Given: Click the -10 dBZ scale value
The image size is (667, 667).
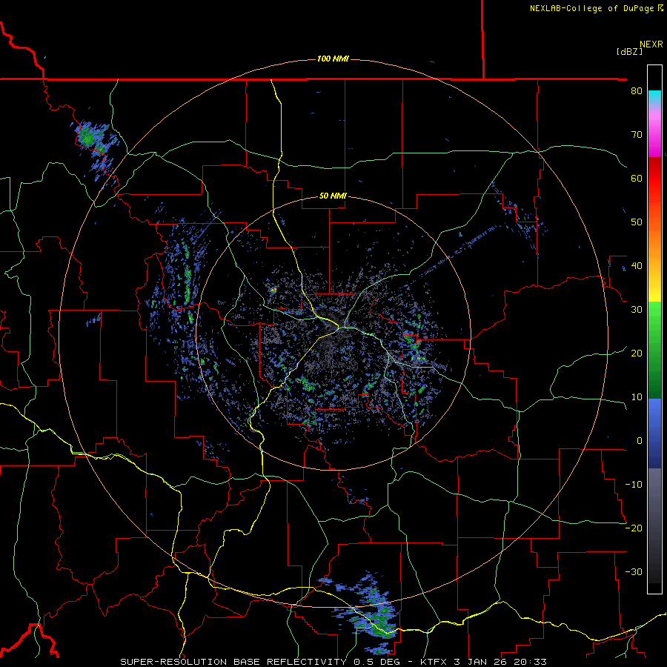Looking at the screenshot, I should pos(634,485).
